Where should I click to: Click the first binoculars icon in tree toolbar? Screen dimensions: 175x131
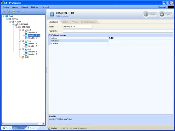[4, 11]
